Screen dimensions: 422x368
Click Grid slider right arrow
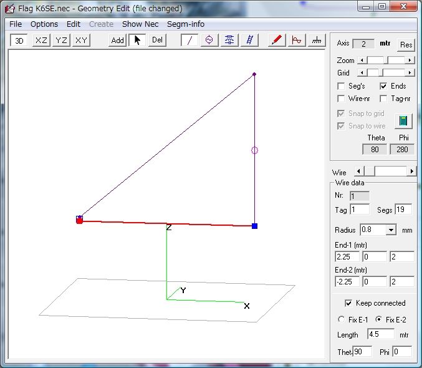[x=410, y=72]
